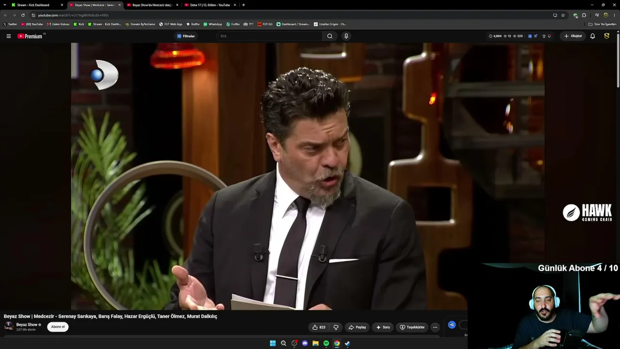Dislike the video with thumbs down

pyautogui.click(x=336, y=327)
